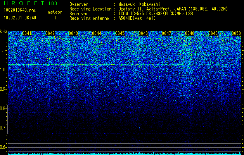Click the red carrier line in spectrogram
The image size is (244, 155).
click(x=125, y=65)
